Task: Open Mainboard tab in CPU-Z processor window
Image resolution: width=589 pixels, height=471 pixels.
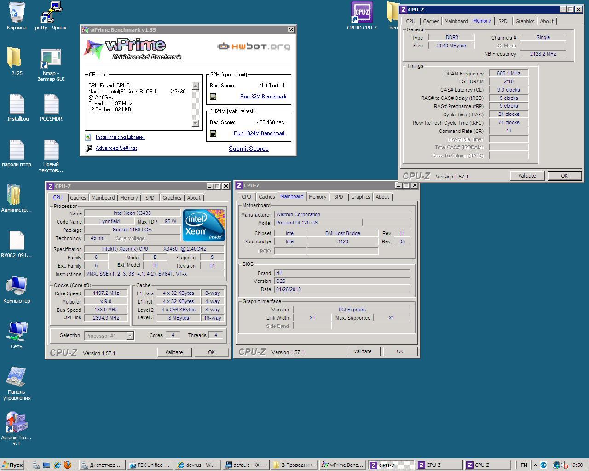Action: [x=103, y=198]
